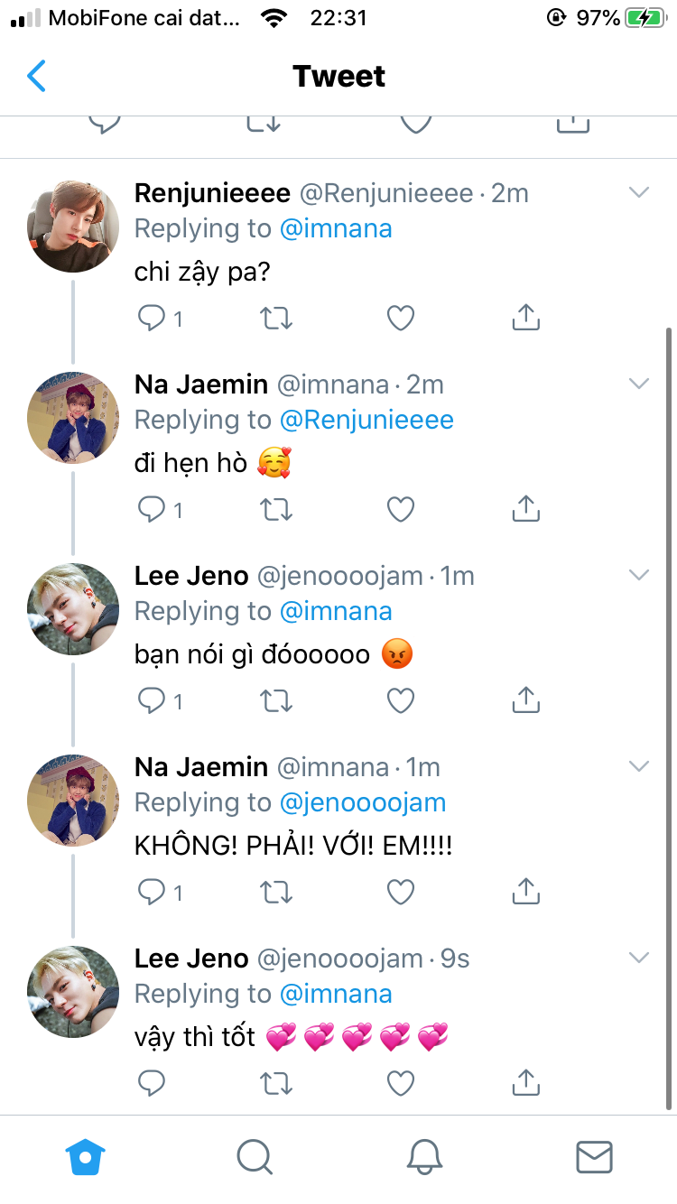
Task: Retweet Renjunieeee's reply
Action: pos(275,318)
